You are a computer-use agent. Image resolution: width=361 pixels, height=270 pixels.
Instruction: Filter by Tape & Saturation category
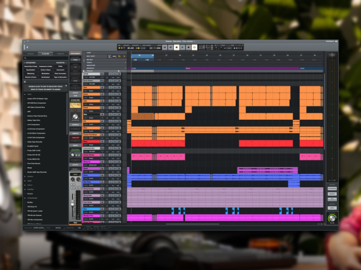[60, 77]
